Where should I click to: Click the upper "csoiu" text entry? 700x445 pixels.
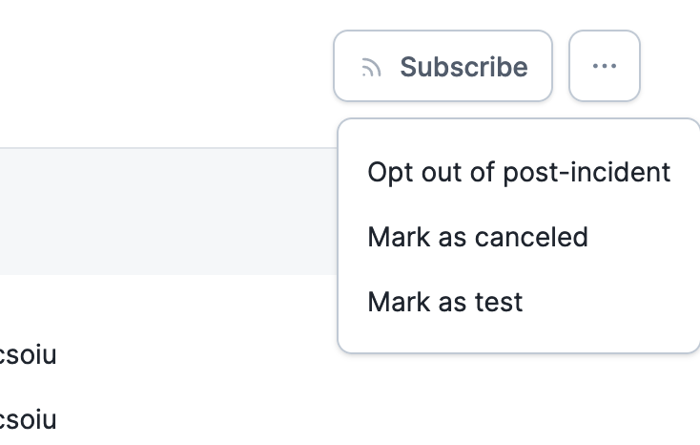pyautogui.click(x=29, y=355)
